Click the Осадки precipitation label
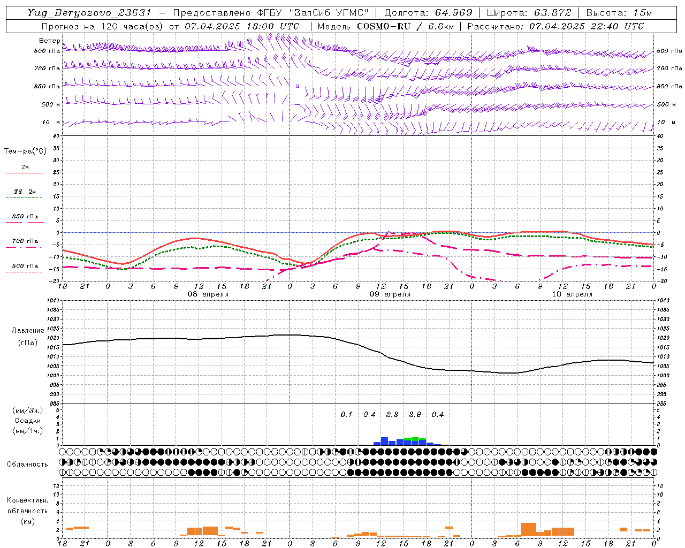This screenshot has width=685, height=548. point(27,421)
